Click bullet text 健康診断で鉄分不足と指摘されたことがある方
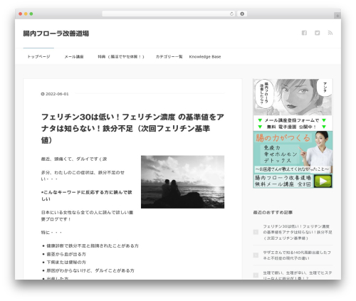 (93, 245)
